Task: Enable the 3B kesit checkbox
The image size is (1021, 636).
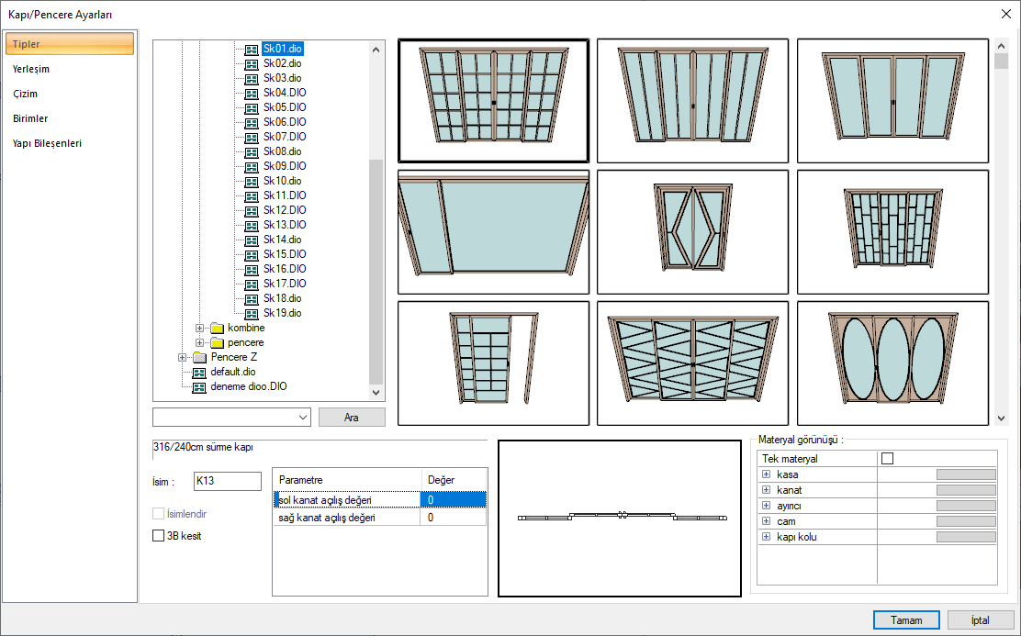Action: pos(159,536)
